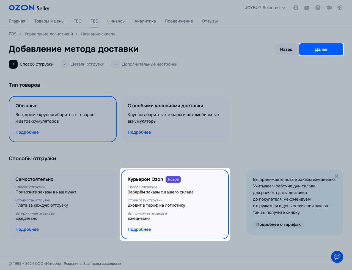This screenshot has width=352, height=270.
Task: Open the messages chat bubble icon
Action: pyautogui.click(x=307, y=8)
